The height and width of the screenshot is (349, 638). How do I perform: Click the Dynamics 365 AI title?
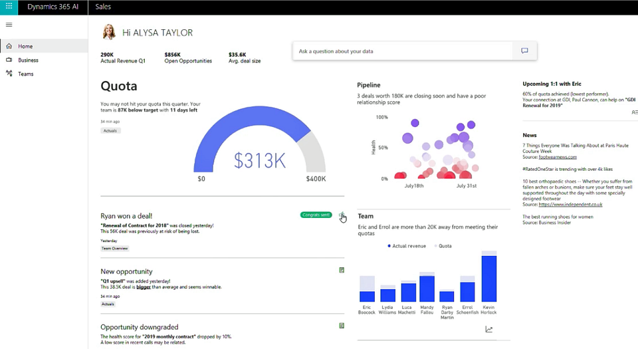coord(53,7)
